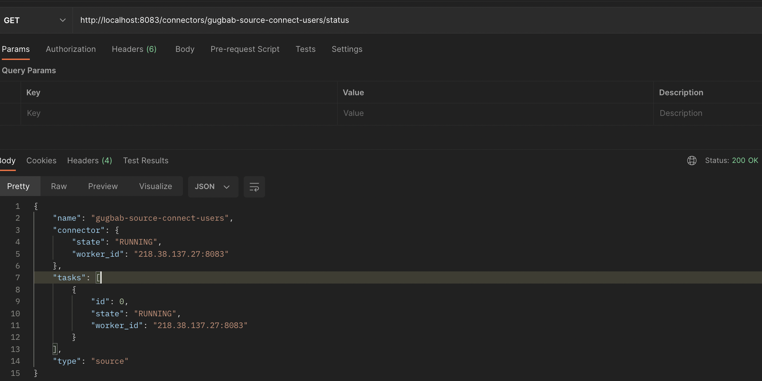This screenshot has height=381, width=762.
Task: Click the query param Key input
Action: pyautogui.click(x=179, y=113)
